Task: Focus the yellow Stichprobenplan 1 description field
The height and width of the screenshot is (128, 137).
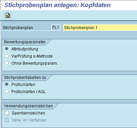Action: click(100, 28)
